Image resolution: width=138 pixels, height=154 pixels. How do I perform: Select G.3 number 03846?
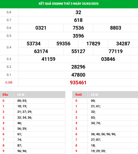108,59
